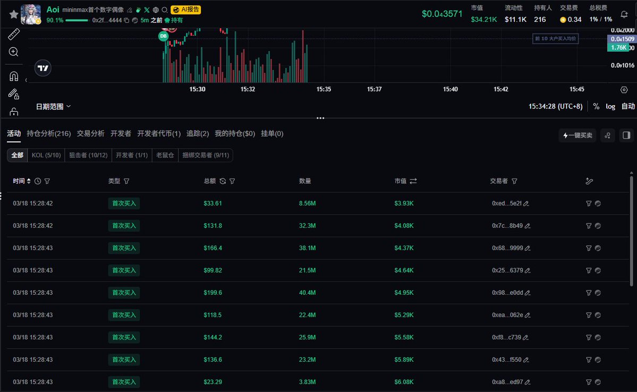
Task: Click the column header icon above row filters
Action: pos(589,181)
